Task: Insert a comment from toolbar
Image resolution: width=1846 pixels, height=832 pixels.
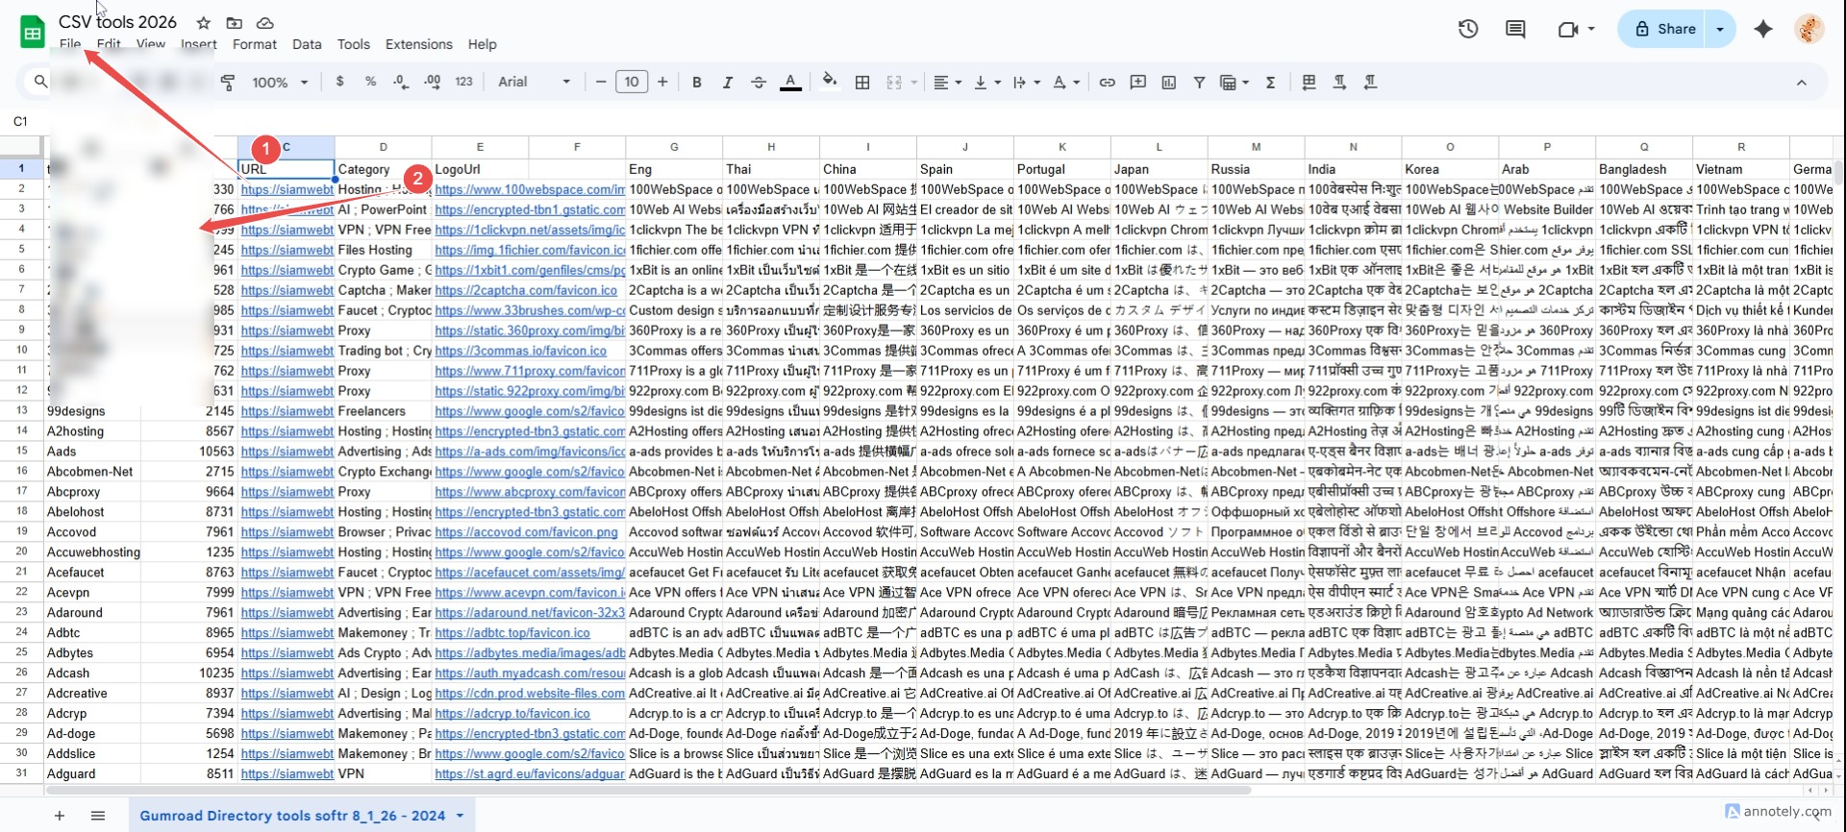Action: pos(1137,82)
